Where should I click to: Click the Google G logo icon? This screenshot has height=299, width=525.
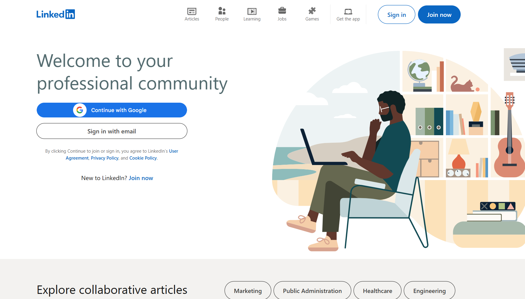[x=80, y=110]
